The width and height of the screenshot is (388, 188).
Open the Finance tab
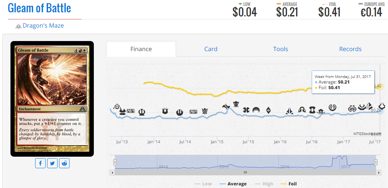[x=141, y=49]
